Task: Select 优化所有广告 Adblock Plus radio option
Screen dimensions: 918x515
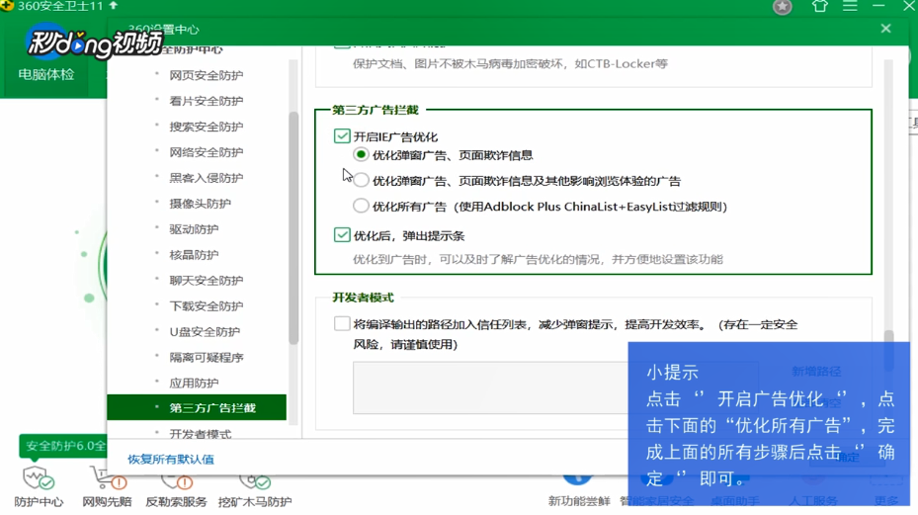Action: tap(361, 206)
